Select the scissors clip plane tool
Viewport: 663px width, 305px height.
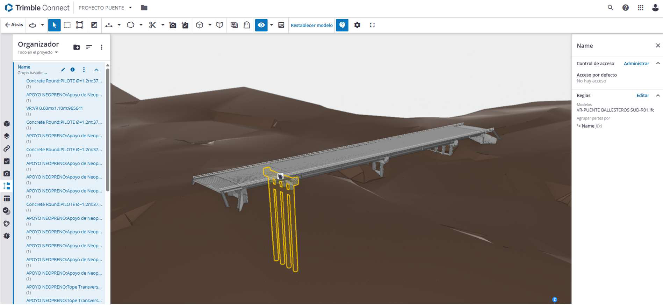tap(152, 25)
